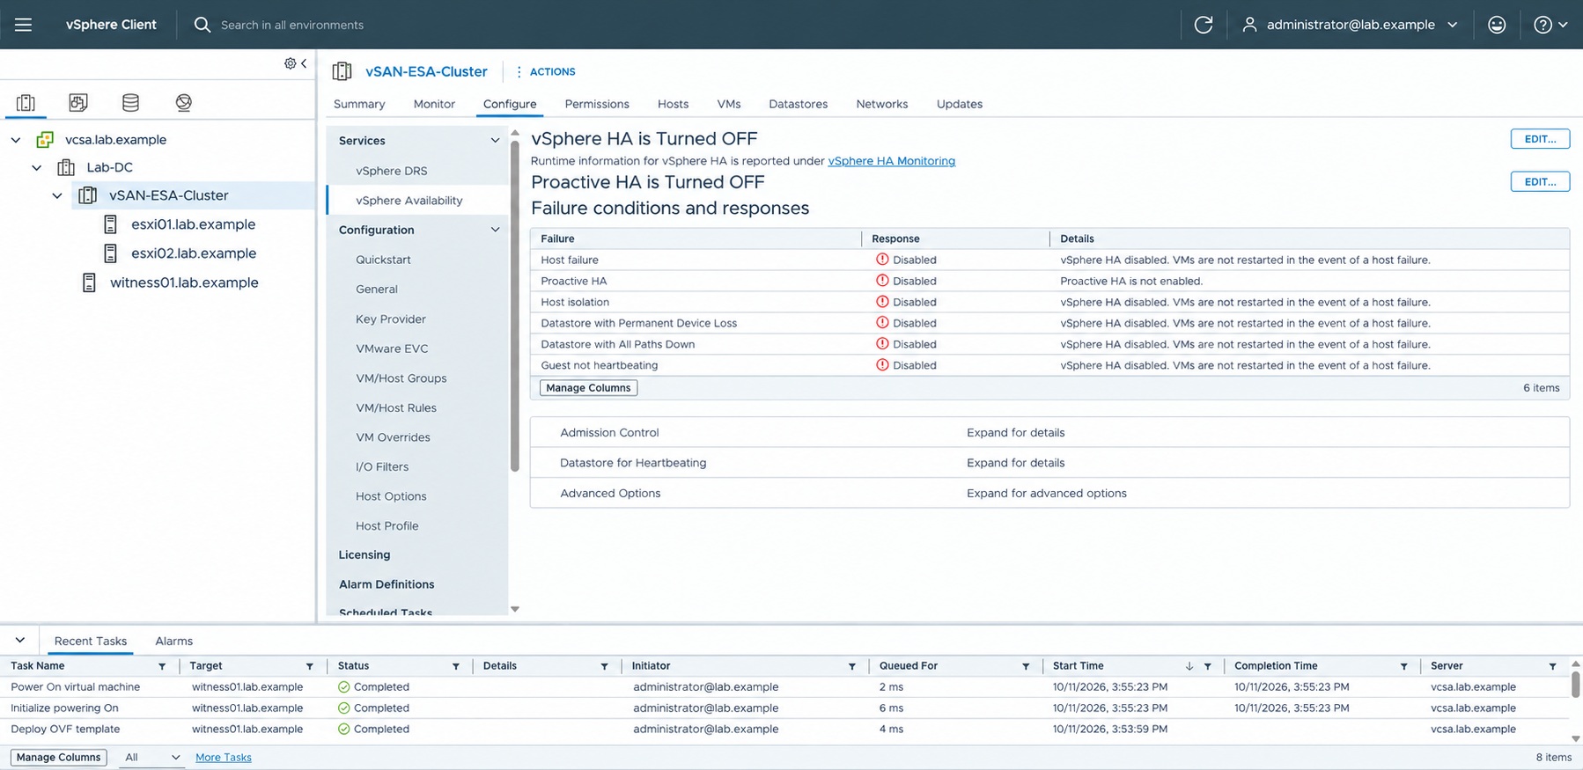Select the Host isolation failure row
This screenshot has height=770, width=1583.
pyautogui.click(x=1049, y=302)
